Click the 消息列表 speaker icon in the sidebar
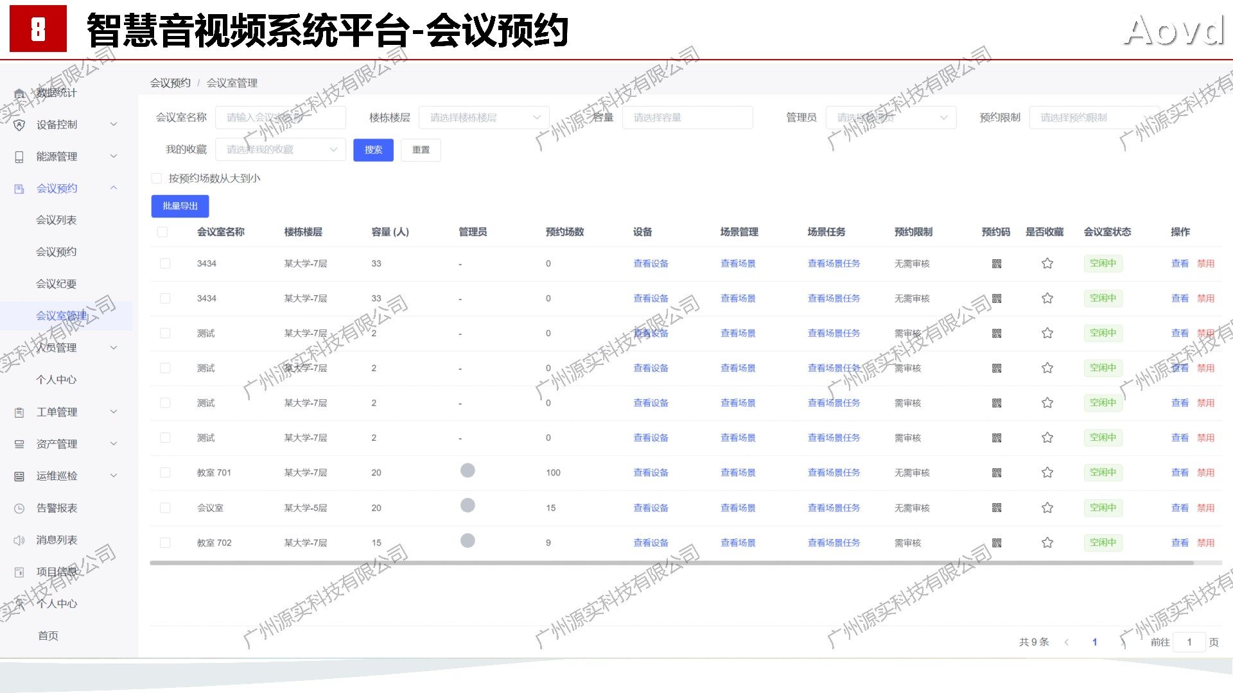This screenshot has height=693, width=1233. [19, 540]
